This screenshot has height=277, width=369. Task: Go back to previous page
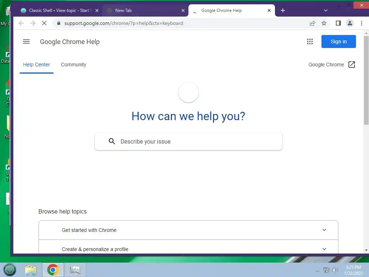pos(21,23)
